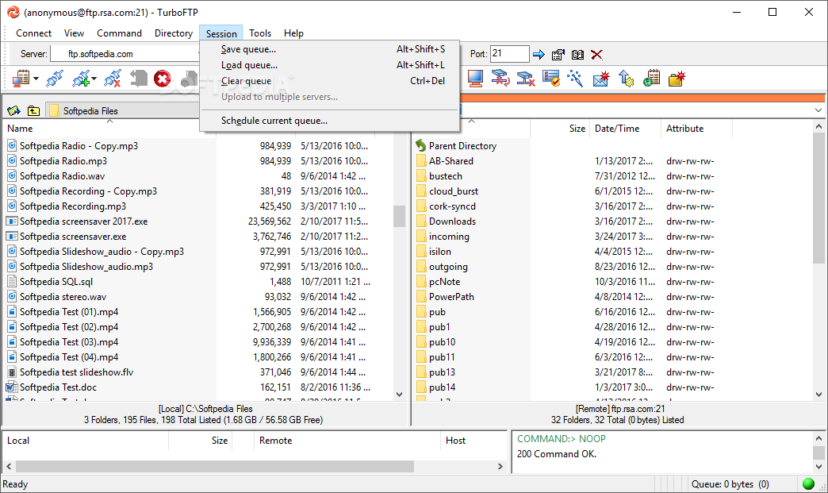This screenshot has width=828, height=493.
Task: Open the address book icon near Port field
Action: pos(577,55)
